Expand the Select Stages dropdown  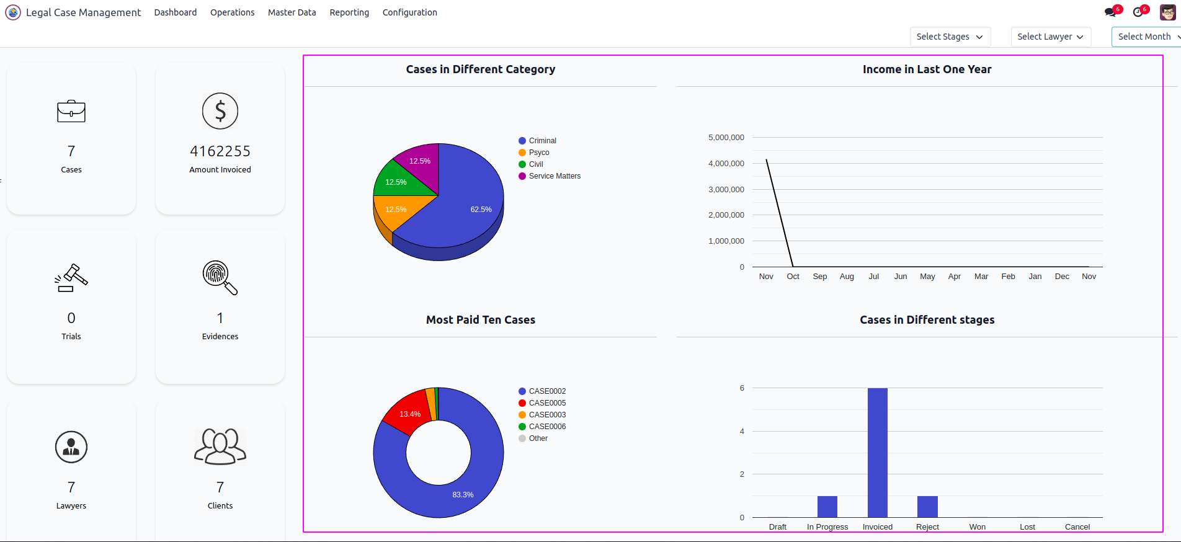point(950,37)
